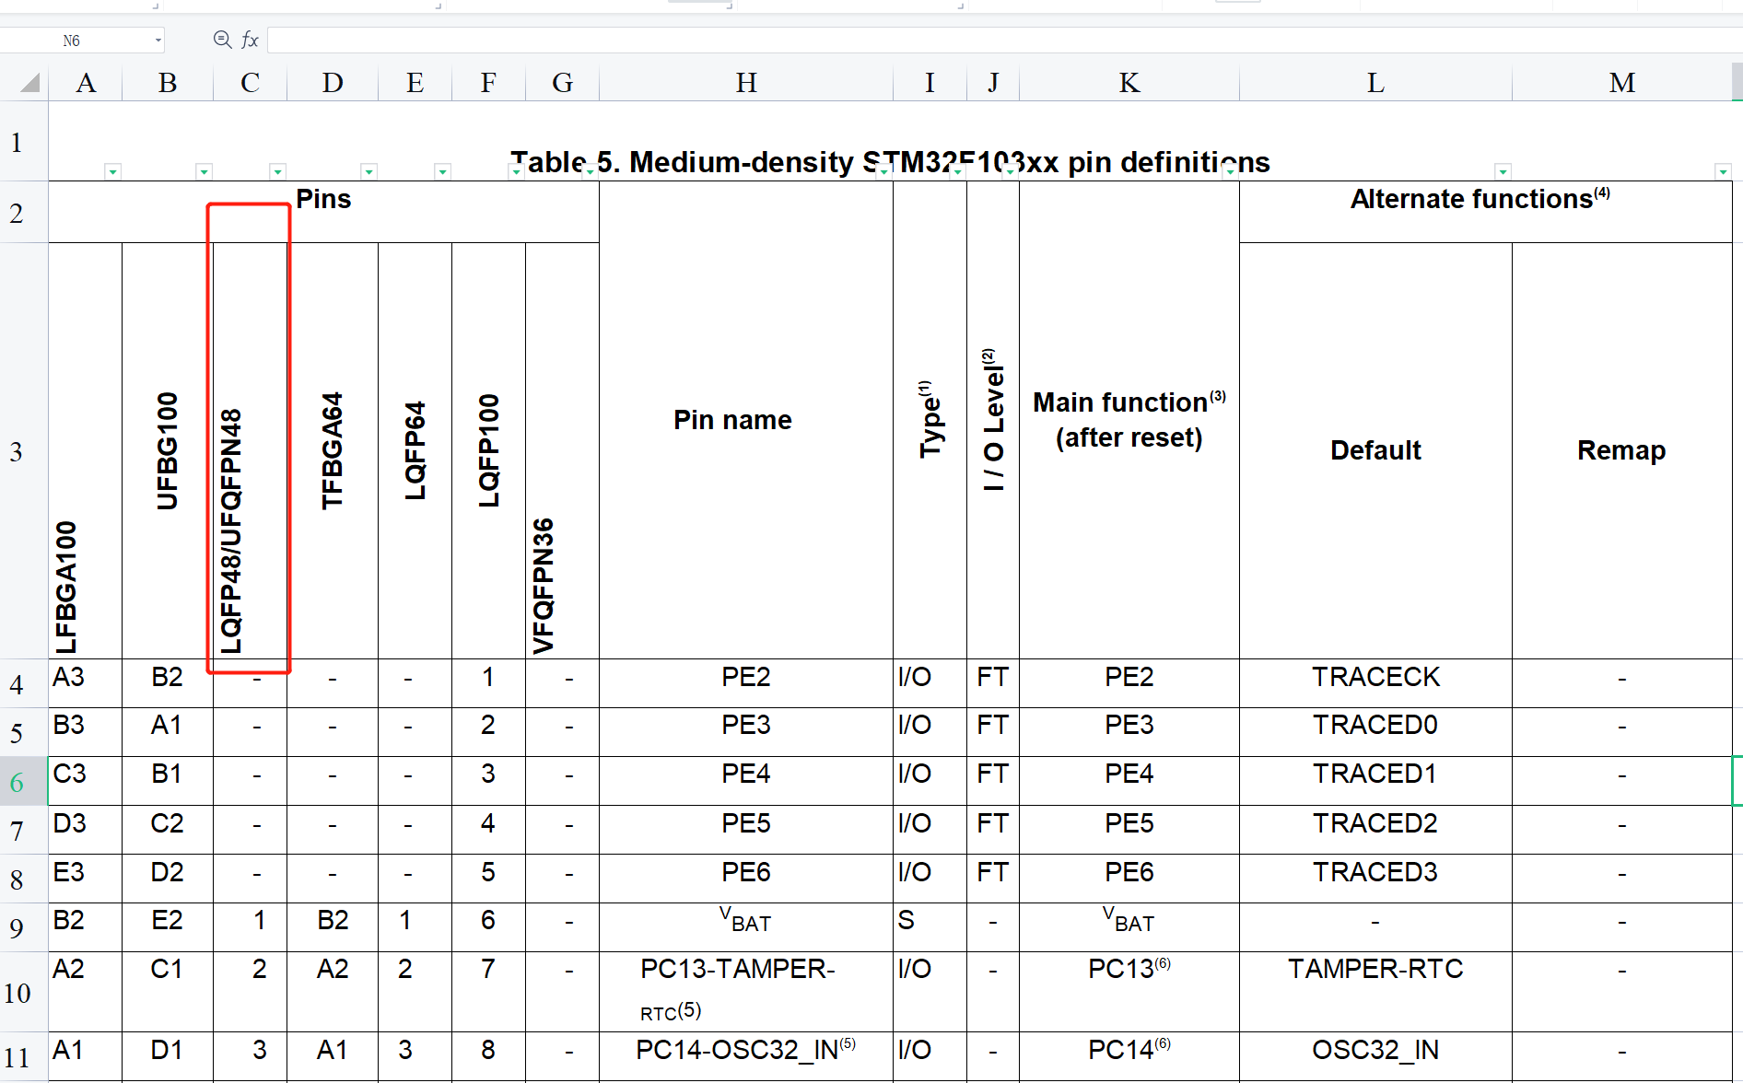Select column H by its header
The height and width of the screenshot is (1083, 1743).
(746, 83)
